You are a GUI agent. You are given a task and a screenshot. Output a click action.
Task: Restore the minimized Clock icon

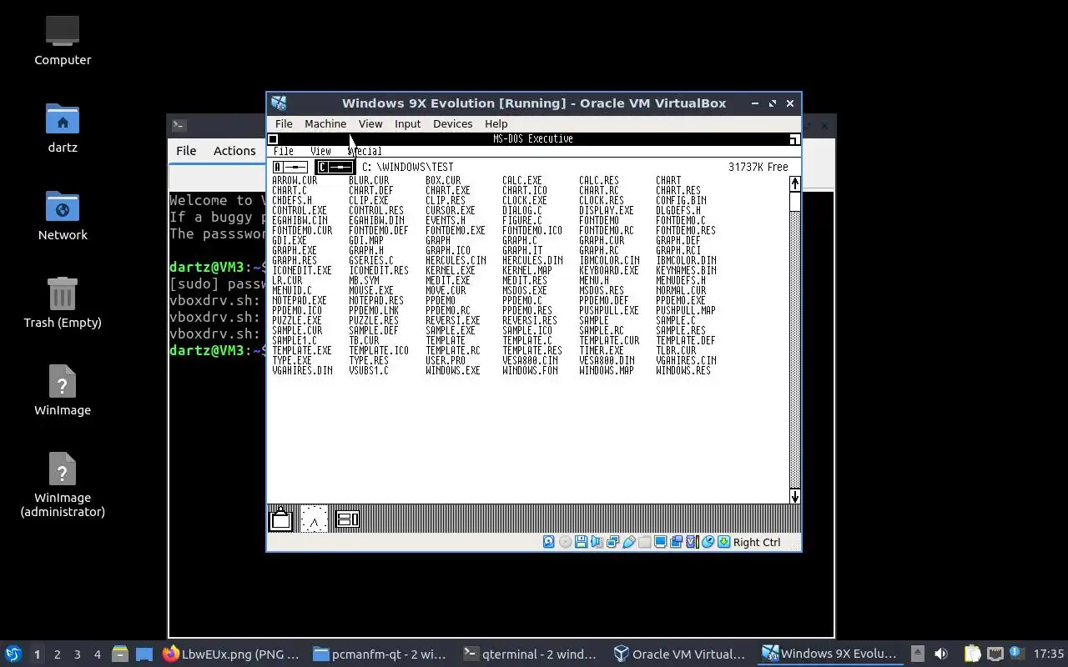click(x=314, y=519)
